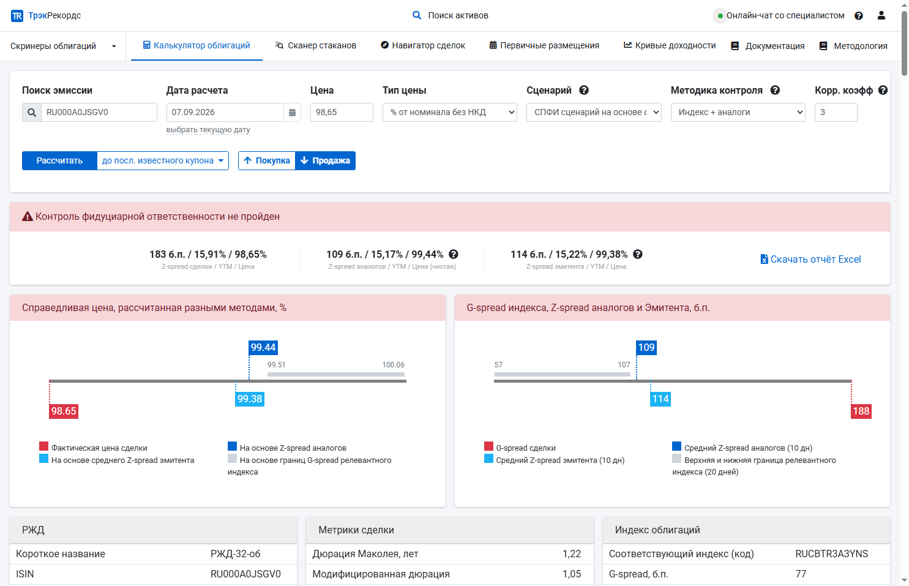Open the user profile icon
The height and width of the screenshot is (586, 909).
[x=881, y=15]
